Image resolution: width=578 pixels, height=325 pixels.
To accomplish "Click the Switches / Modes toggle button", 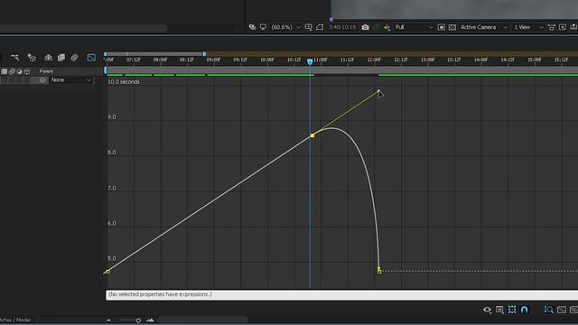I will (x=15, y=320).
